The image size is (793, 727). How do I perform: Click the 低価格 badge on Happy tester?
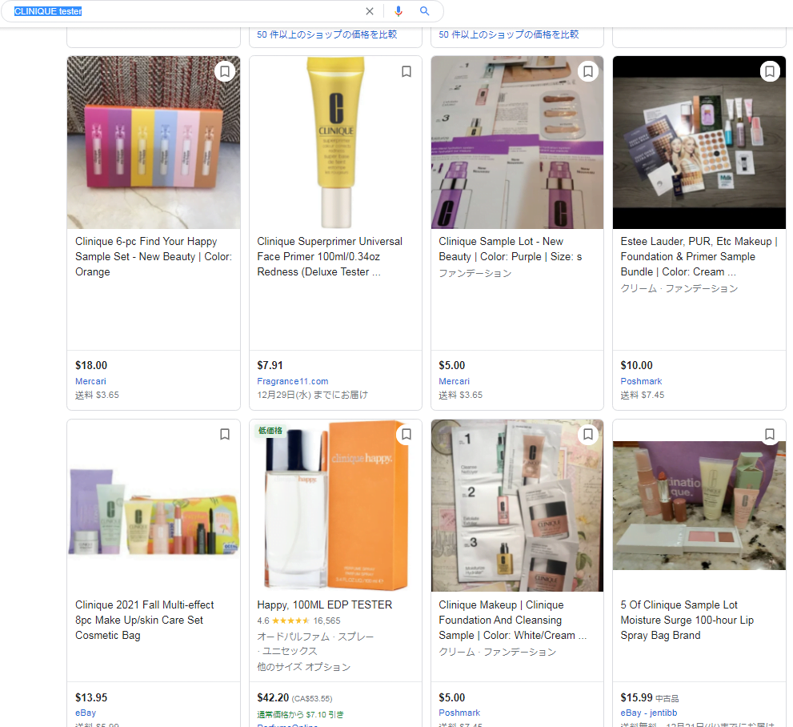(270, 431)
